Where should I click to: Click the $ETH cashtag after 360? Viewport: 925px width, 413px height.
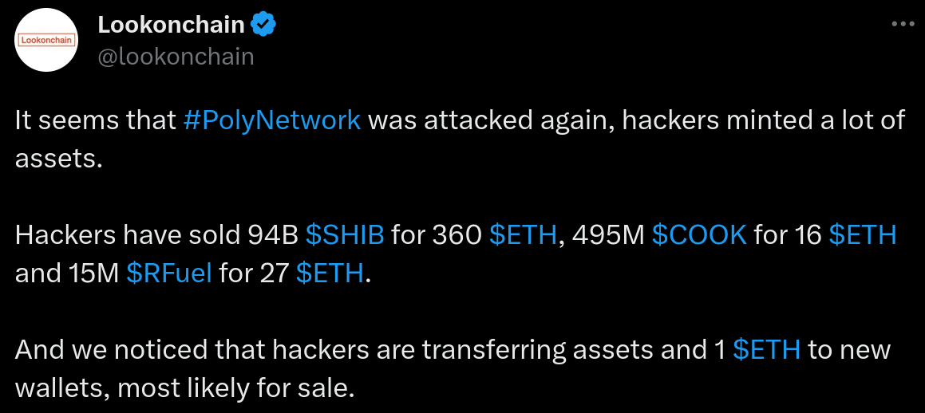(524, 236)
